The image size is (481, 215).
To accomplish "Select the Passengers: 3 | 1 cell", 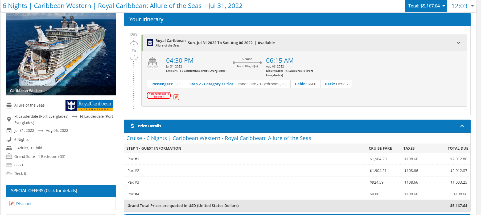I will tap(166, 84).
